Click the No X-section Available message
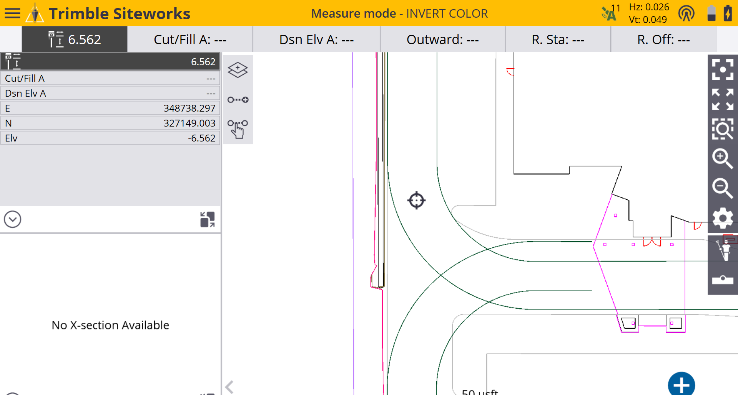Viewport: 738px width, 395px height. coord(110,325)
